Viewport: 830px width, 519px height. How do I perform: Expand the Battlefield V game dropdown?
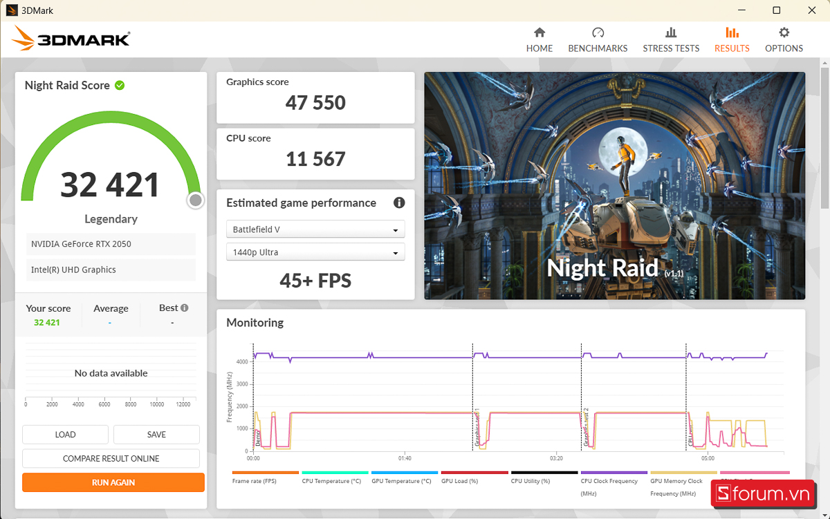[315, 229]
